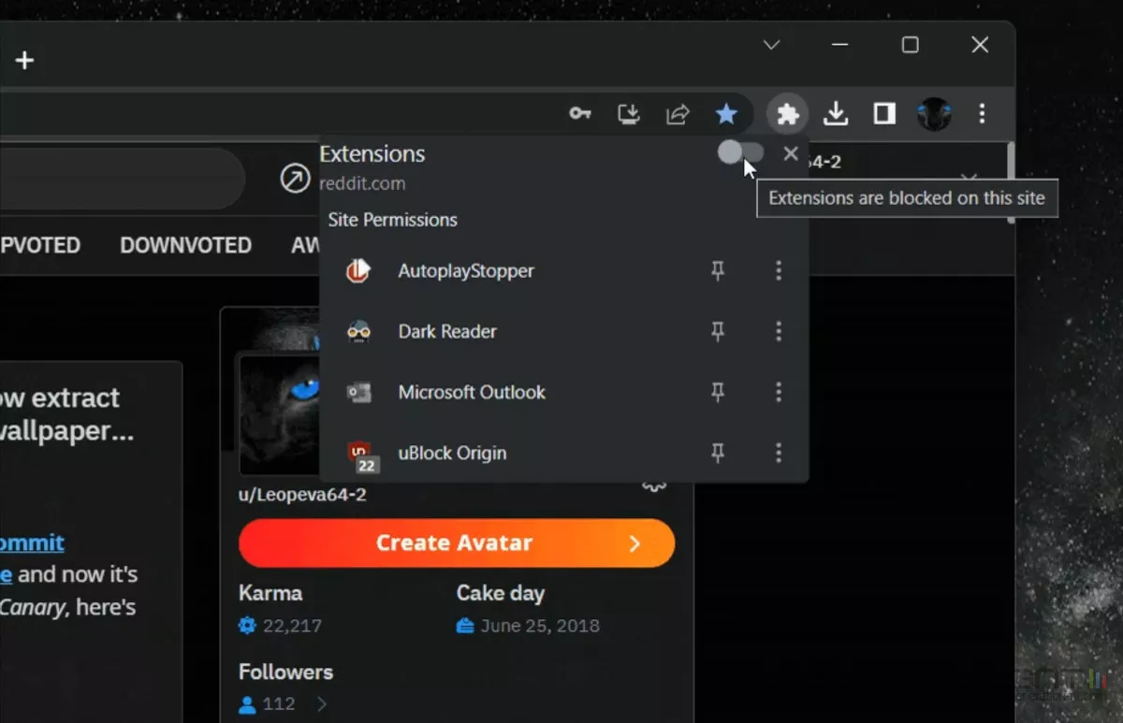Click the Create Avatar button
1123x723 pixels.
[x=457, y=543]
